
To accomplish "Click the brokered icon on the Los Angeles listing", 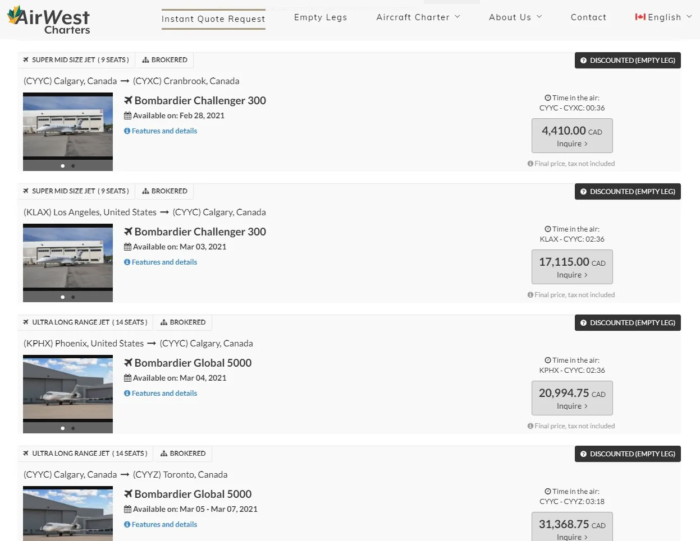I will (x=145, y=191).
